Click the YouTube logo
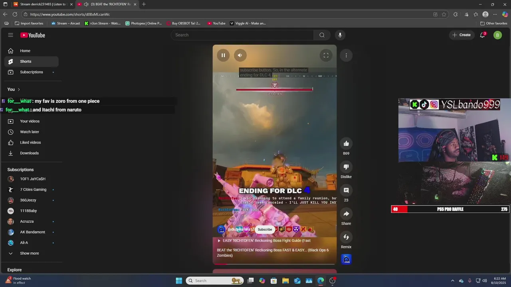The width and height of the screenshot is (511, 287). pos(33,35)
